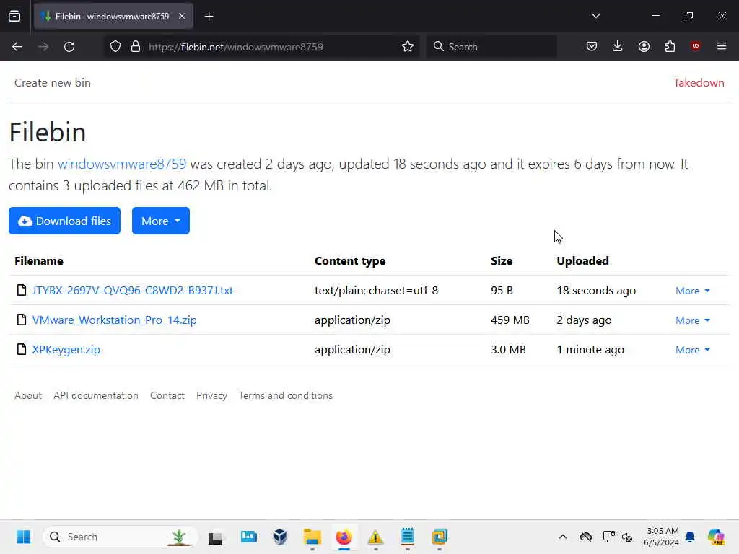Open the clock showing 3:05 AM
The image size is (739, 554).
(661, 537)
